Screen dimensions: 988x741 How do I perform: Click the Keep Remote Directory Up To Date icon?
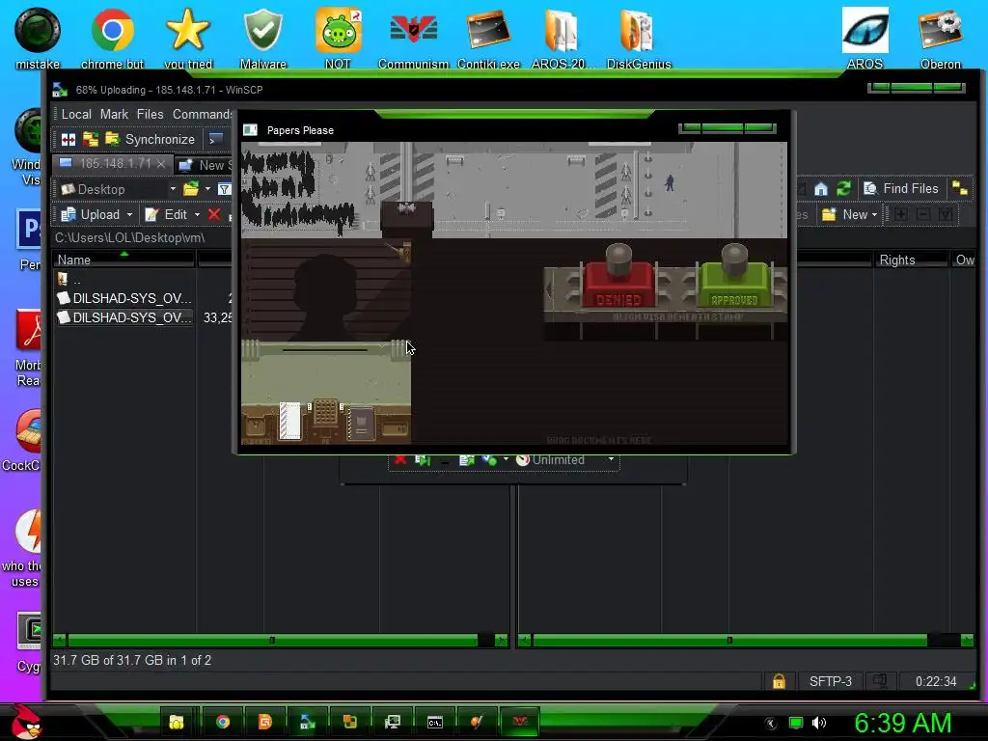coord(91,139)
